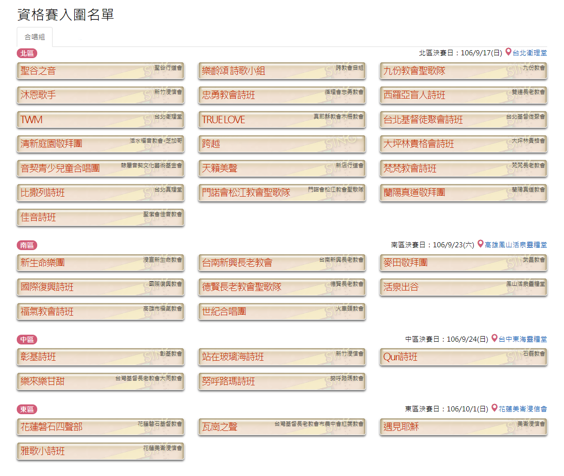564x476 pixels.
Task: Click the 站在玻璃海詩班 card
Action: coord(282,357)
